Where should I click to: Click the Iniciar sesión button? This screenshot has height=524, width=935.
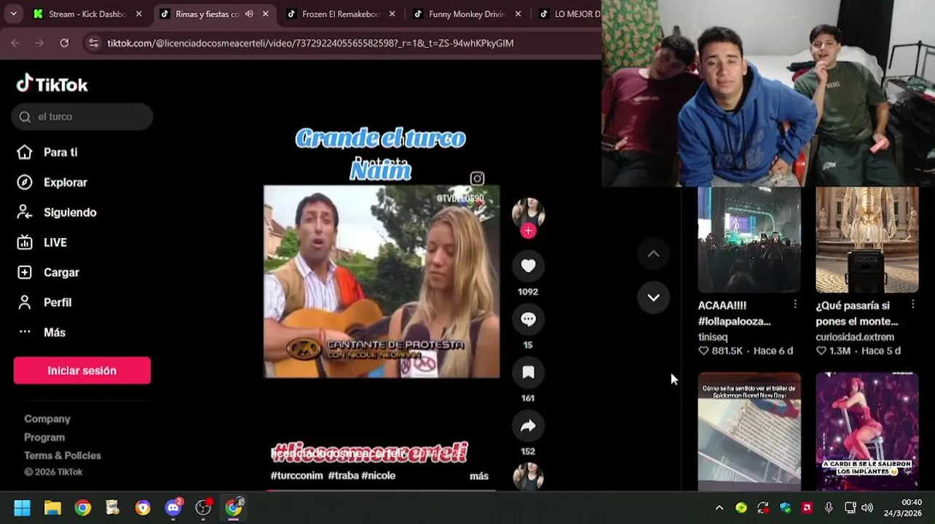pos(82,370)
